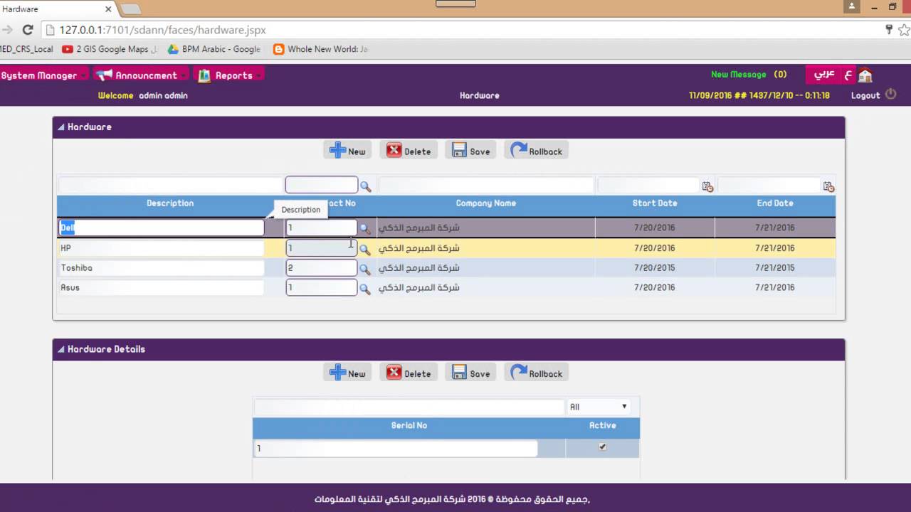Open the End Date filter calendar icon
The image size is (911, 512).
click(x=828, y=186)
